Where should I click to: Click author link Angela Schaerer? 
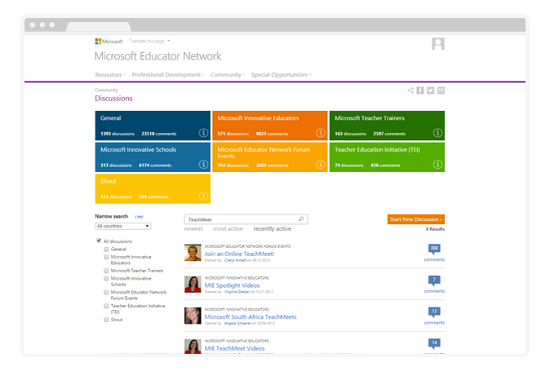[237, 324]
